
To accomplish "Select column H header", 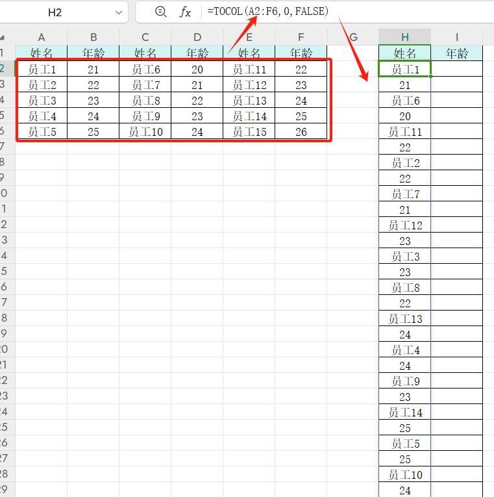I will [x=404, y=37].
